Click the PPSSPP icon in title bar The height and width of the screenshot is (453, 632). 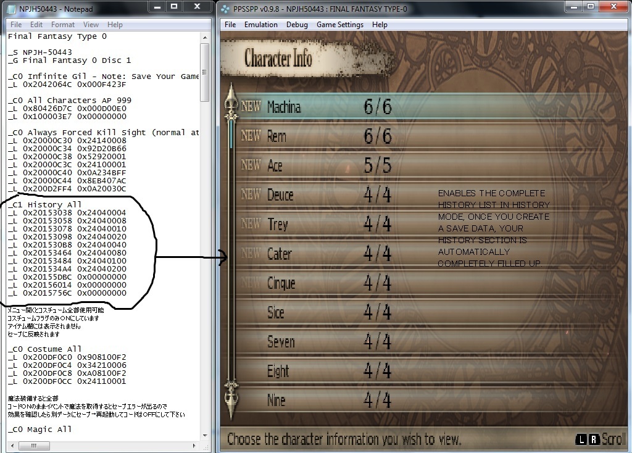click(x=227, y=7)
